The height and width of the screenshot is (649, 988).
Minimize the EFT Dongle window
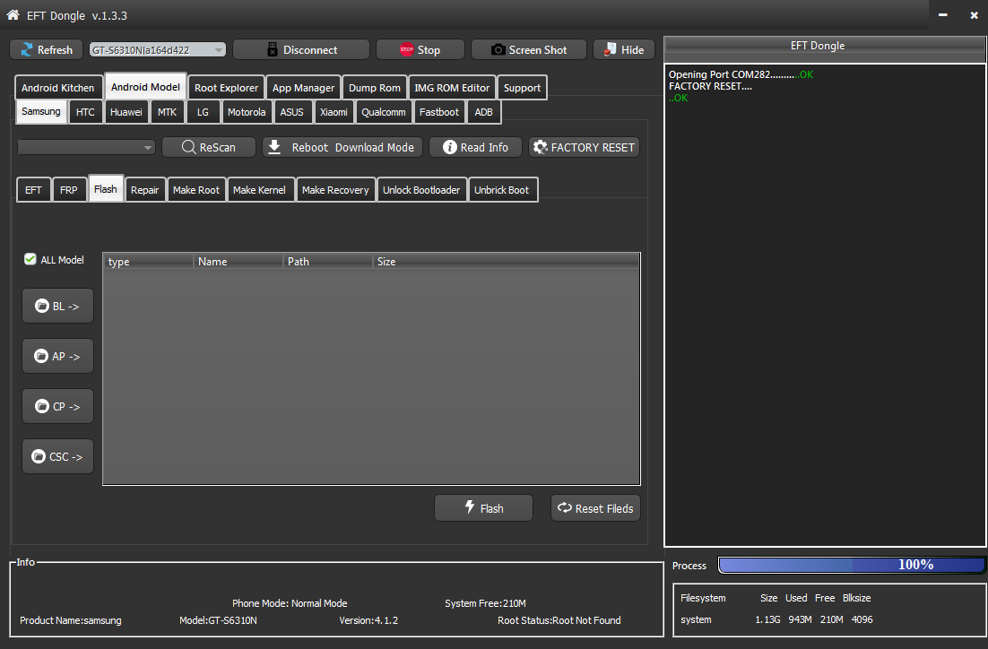point(942,15)
